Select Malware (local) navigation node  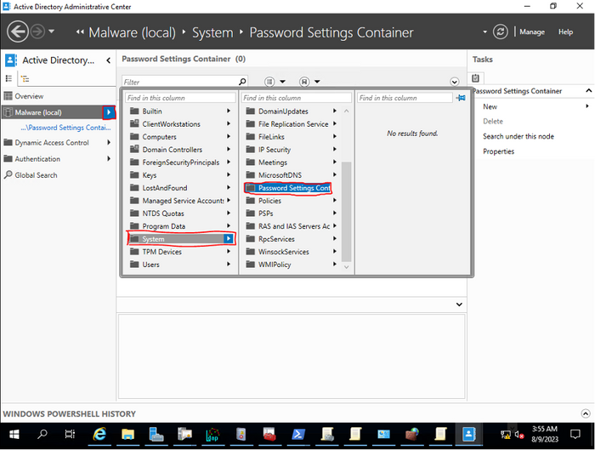(52, 112)
